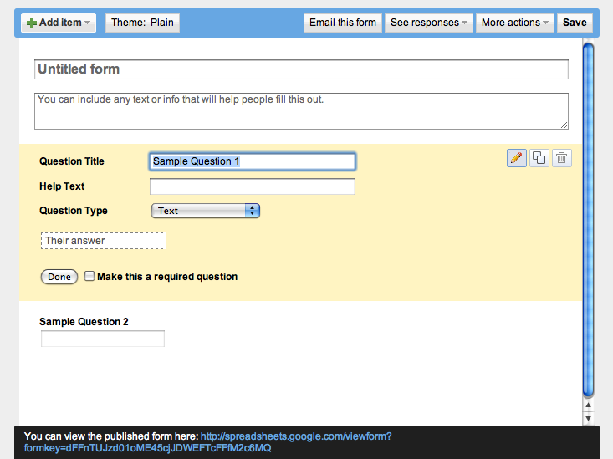Viewport: 613px width, 459px height.
Task: Expand the See responses menu
Action: [429, 23]
